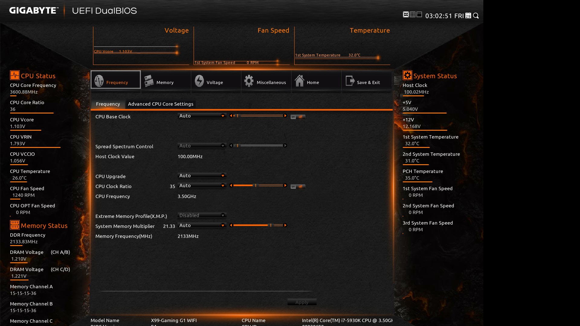Click the PCH Temperature 35.0°C reading
This screenshot has width=580, height=326.
point(412,178)
